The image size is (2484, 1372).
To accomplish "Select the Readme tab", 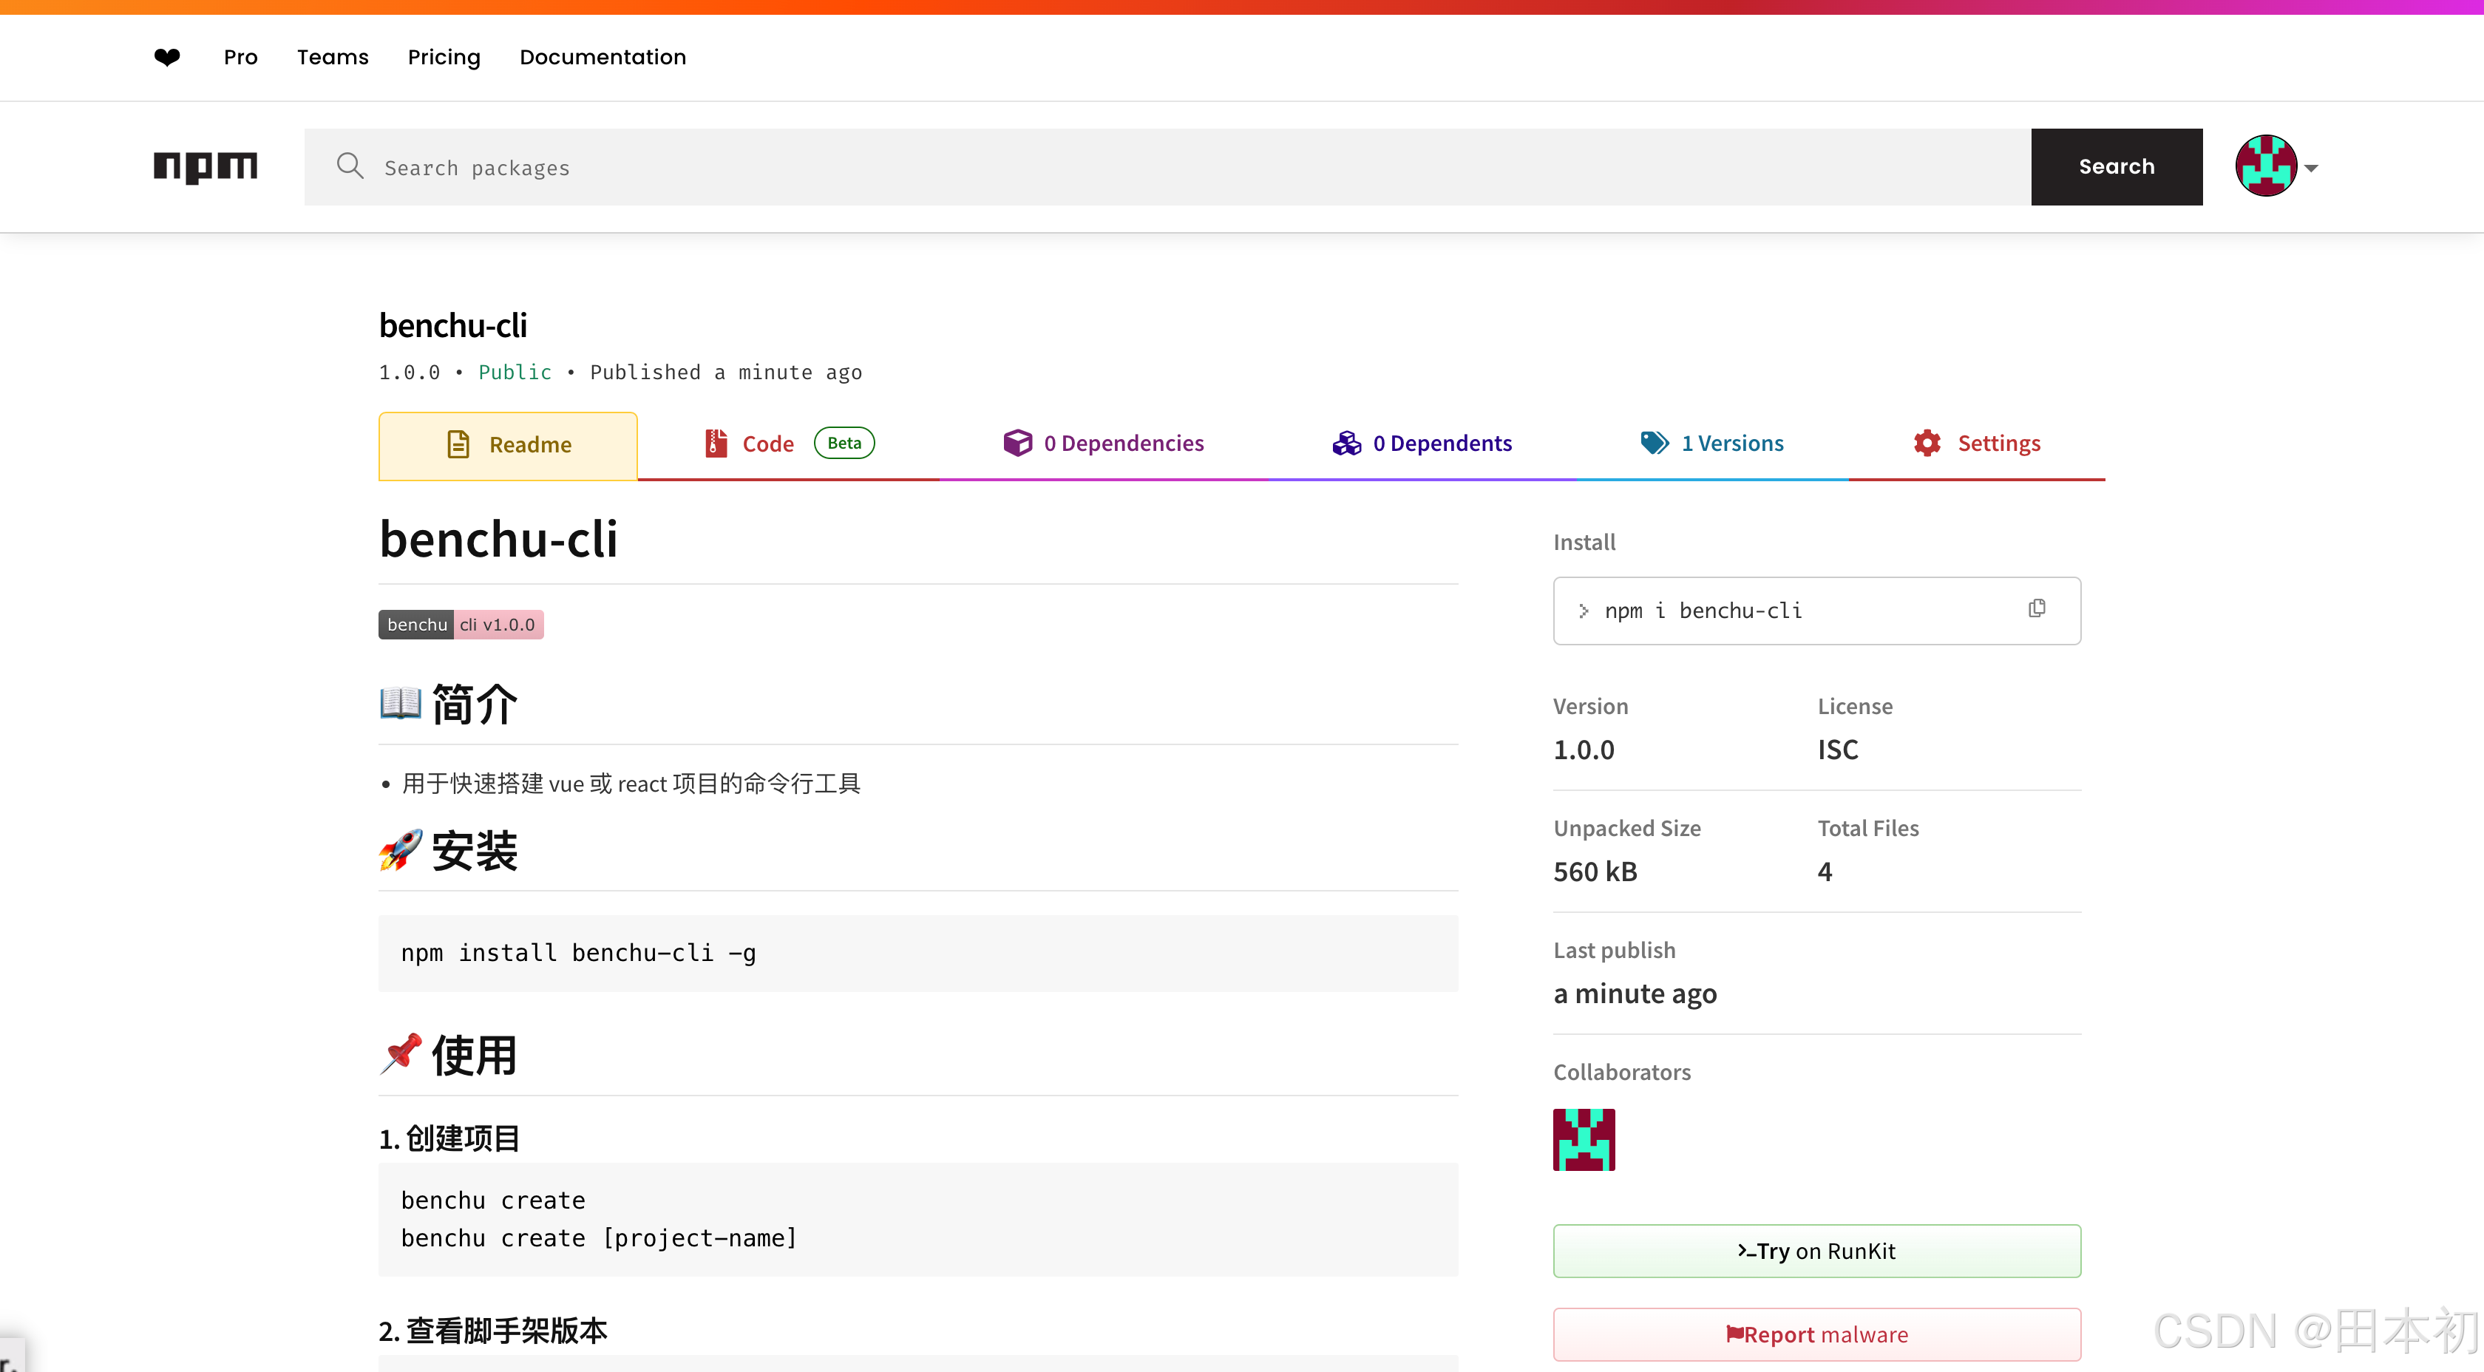I will [507, 443].
